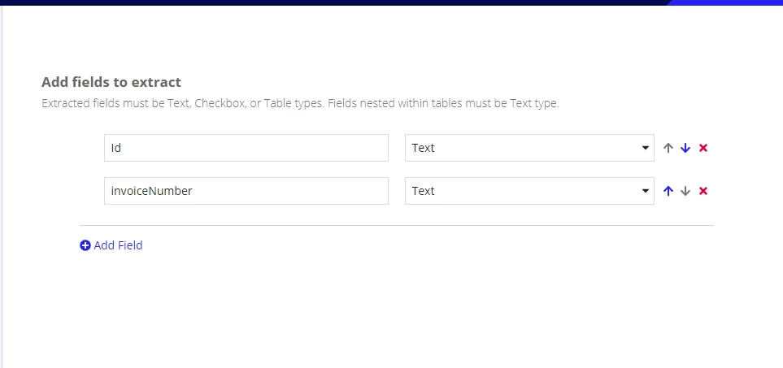Viewport: 783px width, 368px height.
Task: Click the dark navy header bar
Action: tap(334, 2)
